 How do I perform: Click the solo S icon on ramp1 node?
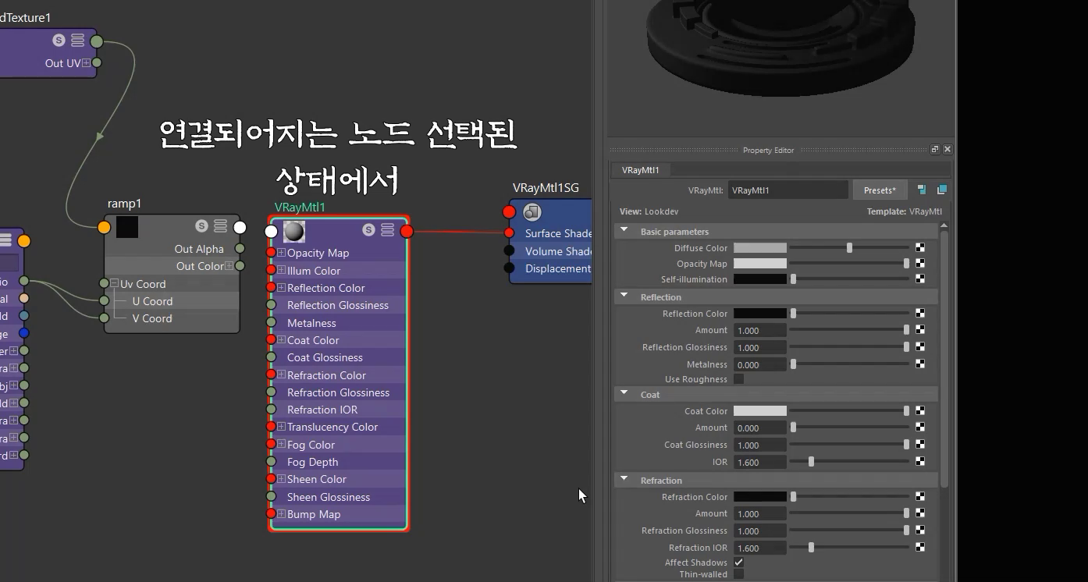coord(201,226)
